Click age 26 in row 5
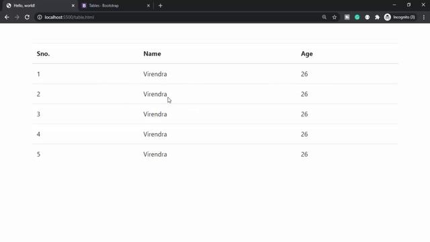Viewport: 430px width, 242px height. click(304, 154)
